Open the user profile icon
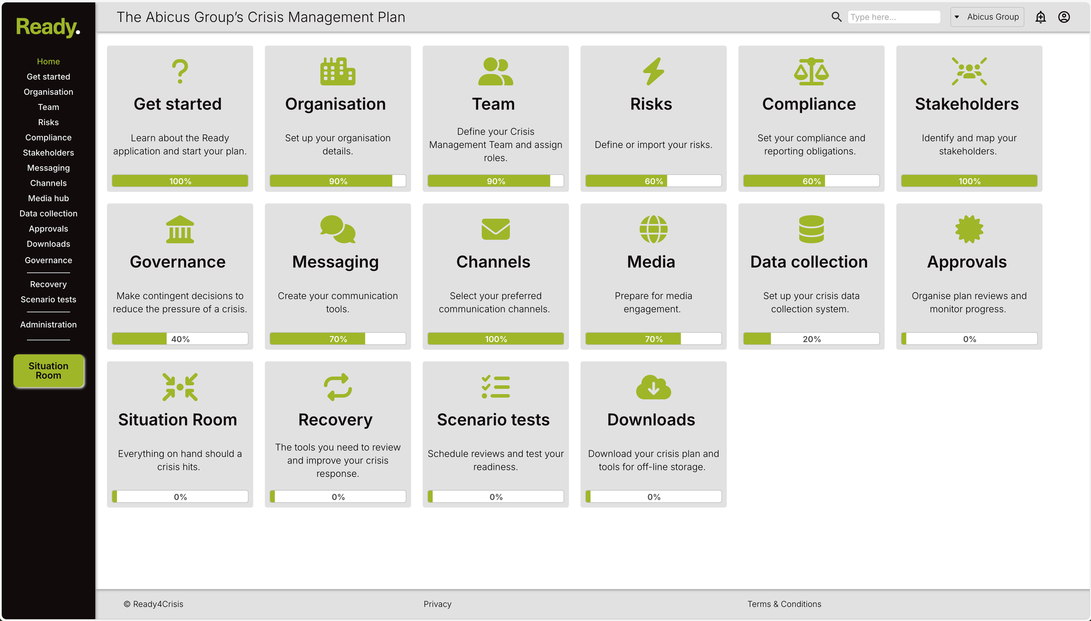Image resolution: width=1091 pixels, height=621 pixels. click(1064, 17)
